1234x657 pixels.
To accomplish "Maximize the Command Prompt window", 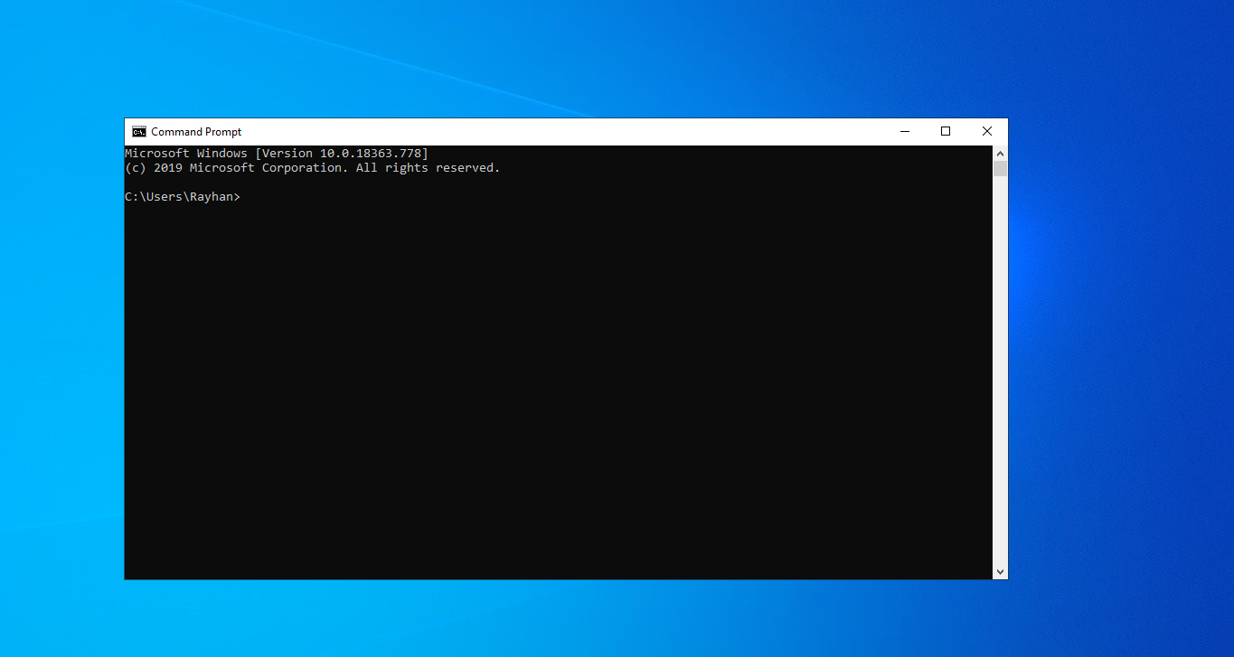I will [946, 132].
